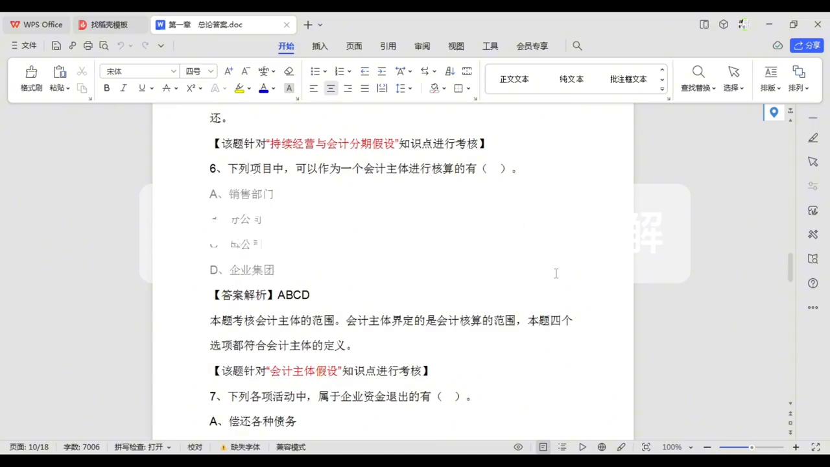Enable center alignment for paragraph

[x=330, y=88]
